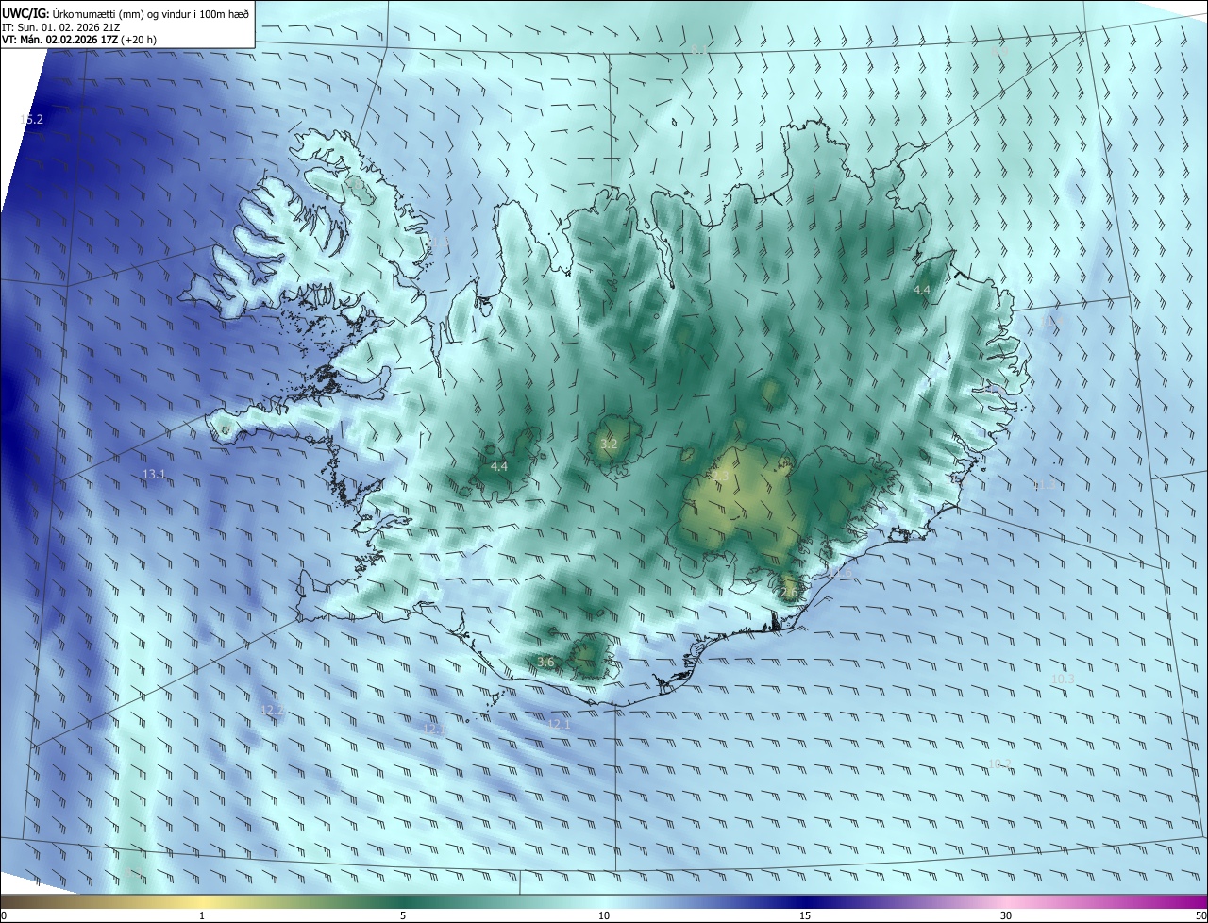The width and height of the screenshot is (1208, 923).
Task: Click the 10.2 value label
Action: tap(999, 764)
